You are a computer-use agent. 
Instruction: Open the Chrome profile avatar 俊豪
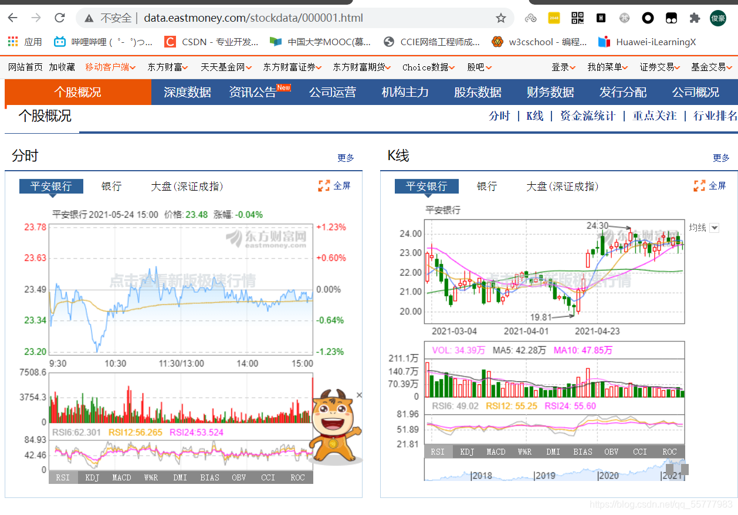click(x=717, y=18)
